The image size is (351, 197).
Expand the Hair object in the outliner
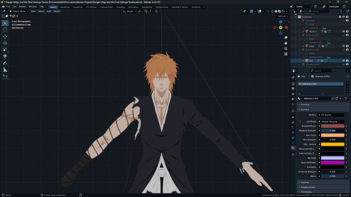tap(303, 61)
